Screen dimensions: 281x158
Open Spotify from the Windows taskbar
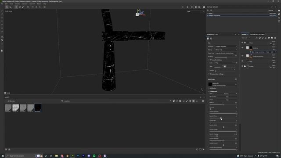[x=94, y=156]
